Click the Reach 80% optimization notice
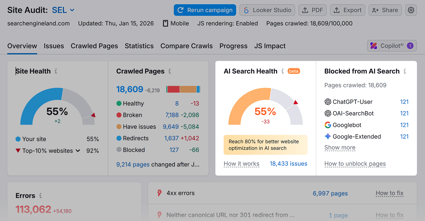Viewport: 425px width, 221px height. [265, 145]
